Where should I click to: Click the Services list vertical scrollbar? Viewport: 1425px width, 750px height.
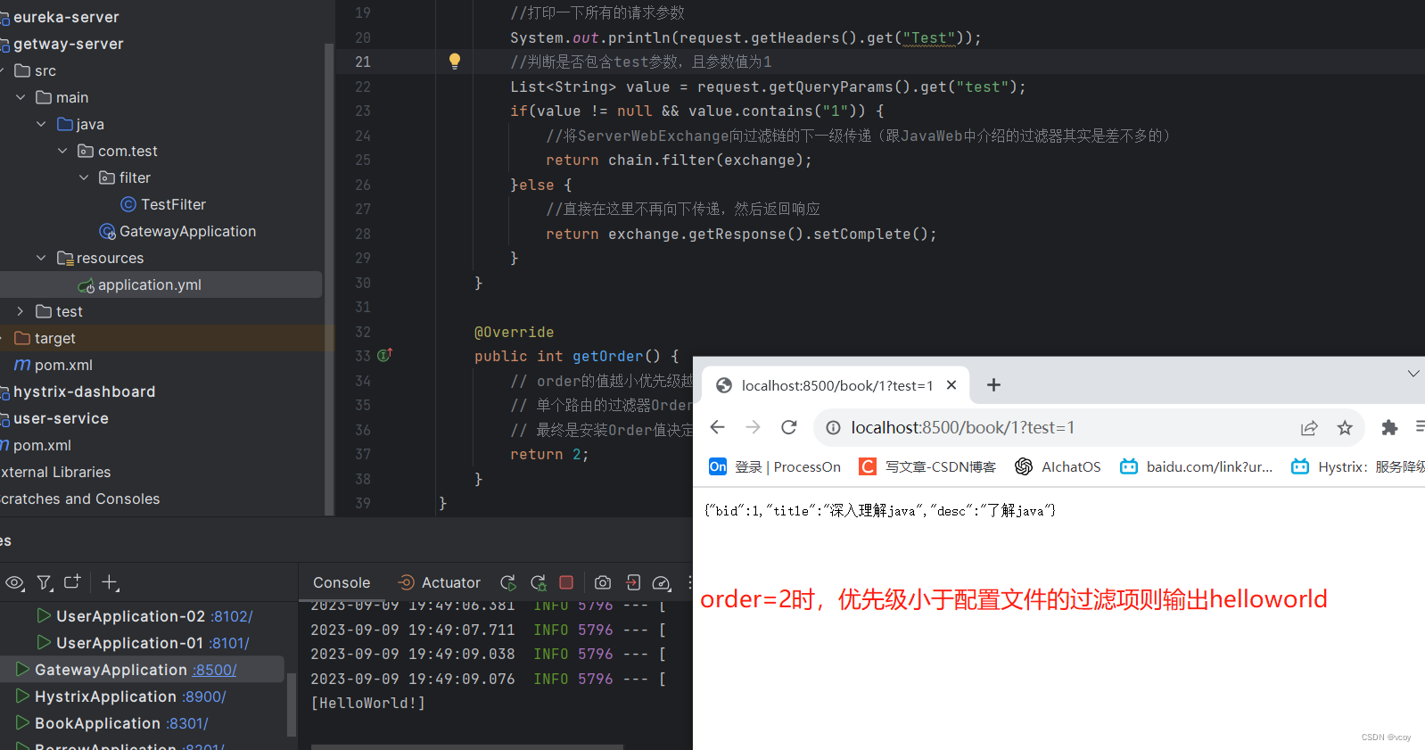coord(291,704)
